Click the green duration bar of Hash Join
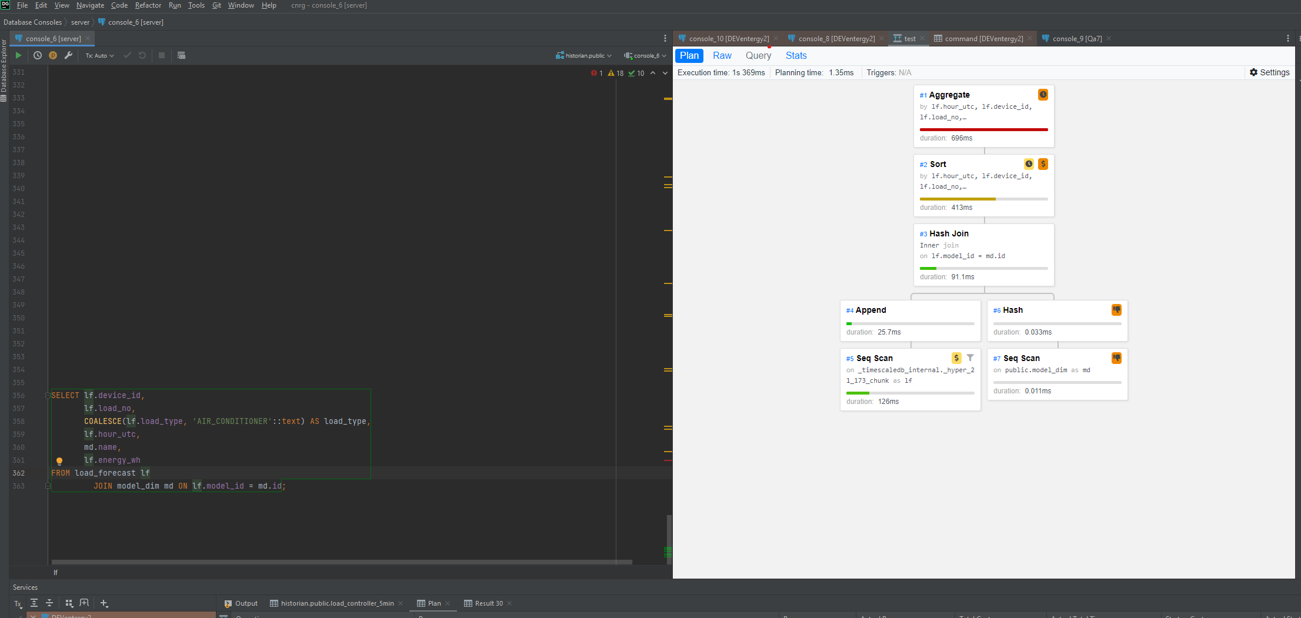 (928, 268)
